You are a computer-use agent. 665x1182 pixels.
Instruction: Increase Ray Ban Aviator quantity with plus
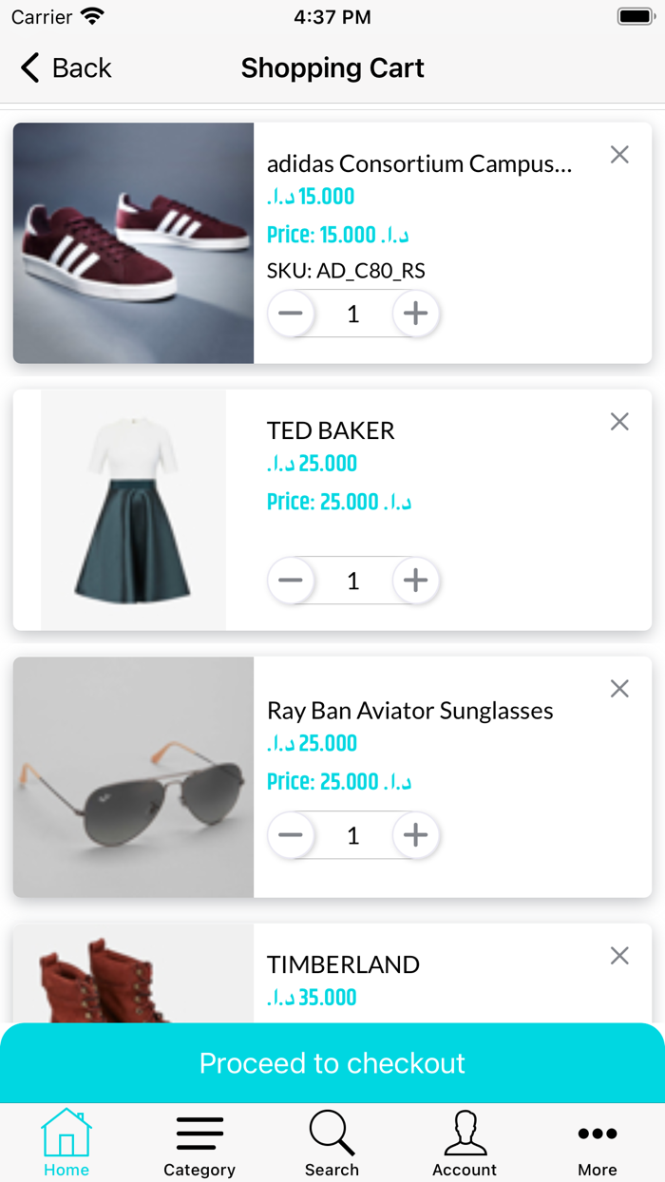pyautogui.click(x=415, y=835)
